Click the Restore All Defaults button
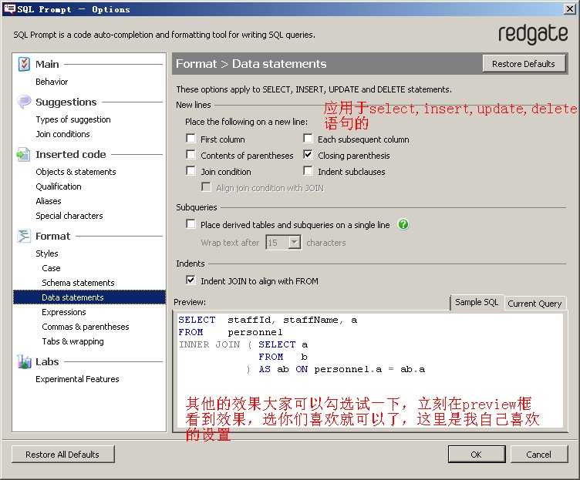Screen dimensions: 580x480 (x=62, y=454)
